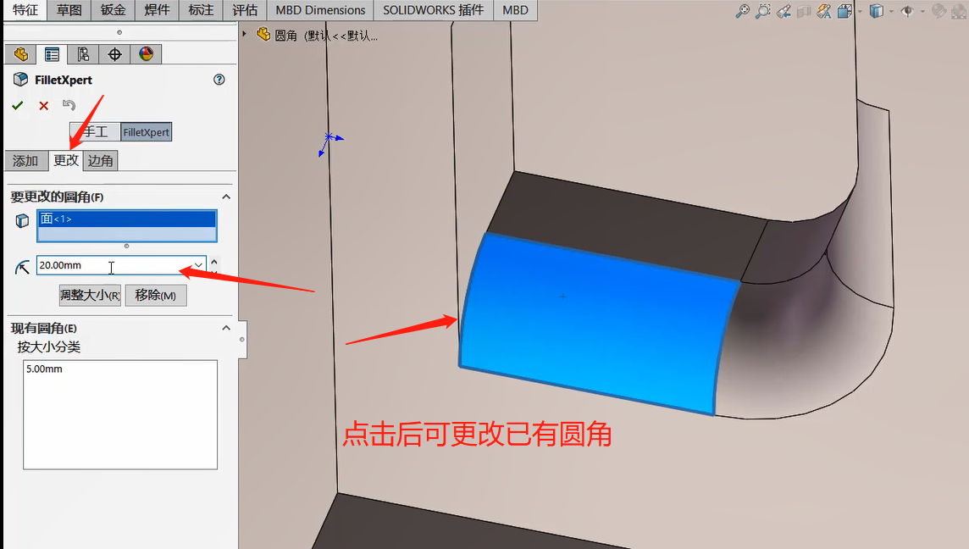The image size is (969, 549).
Task: Open the Display Style dropdown arrow
Action: click(890, 11)
